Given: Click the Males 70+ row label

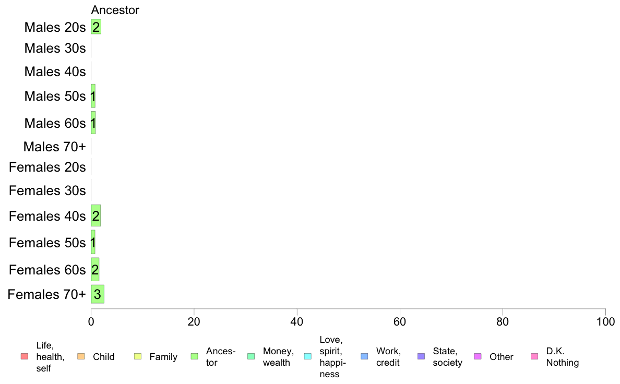Looking at the screenshot, I should (55, 146).
